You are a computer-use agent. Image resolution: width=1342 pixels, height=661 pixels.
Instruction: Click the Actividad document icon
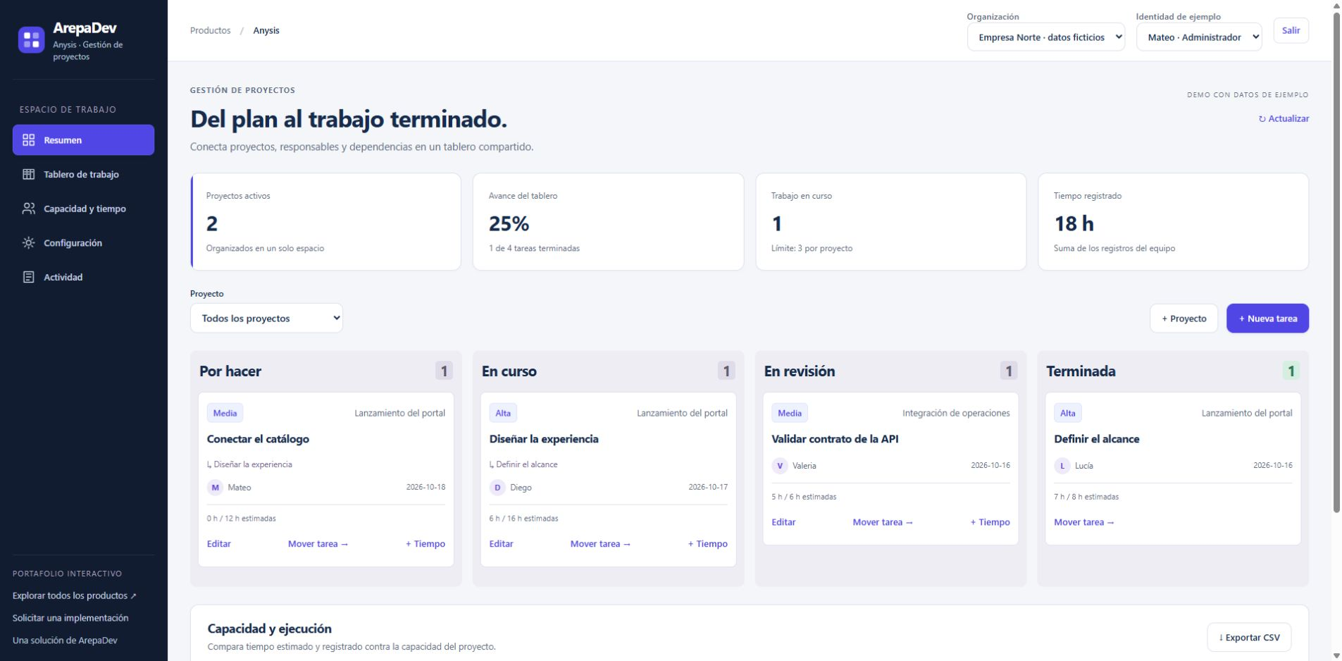click(29, 277)
